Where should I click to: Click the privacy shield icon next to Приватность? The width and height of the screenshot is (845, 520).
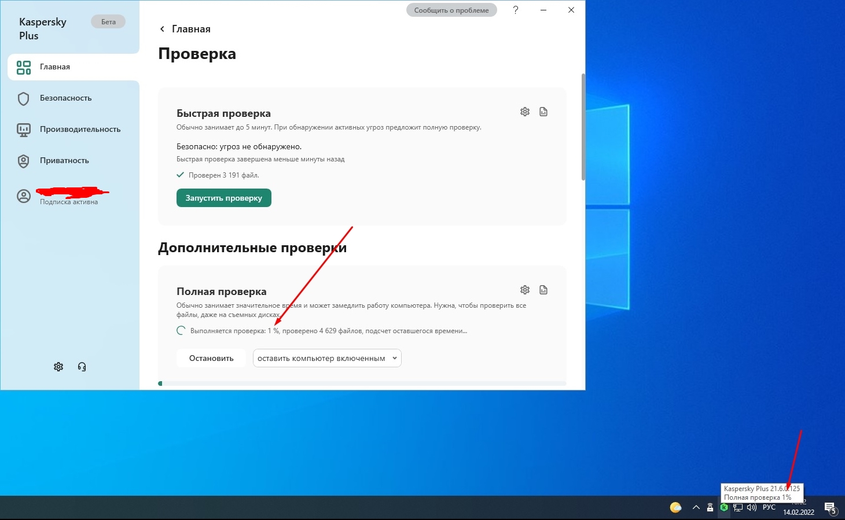(24, 161)
